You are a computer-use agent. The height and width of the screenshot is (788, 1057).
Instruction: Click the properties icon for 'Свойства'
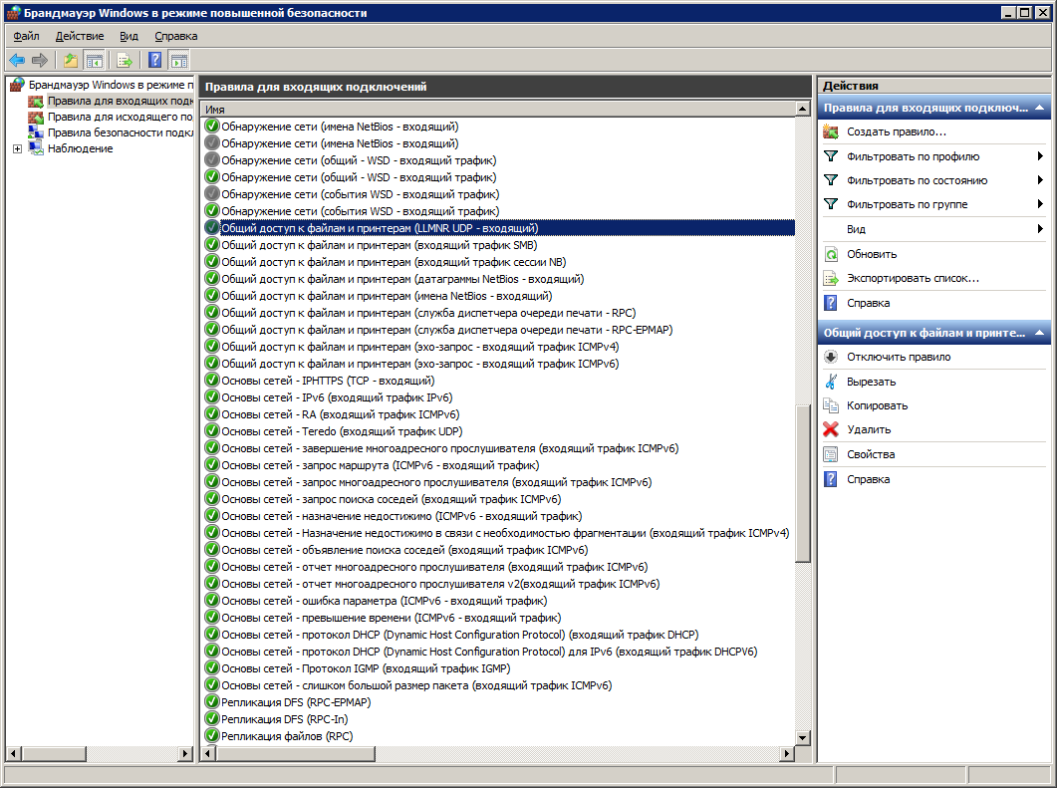point(831,454)
